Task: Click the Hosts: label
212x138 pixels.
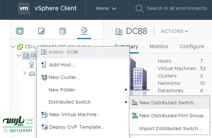Action: point(165,61)
